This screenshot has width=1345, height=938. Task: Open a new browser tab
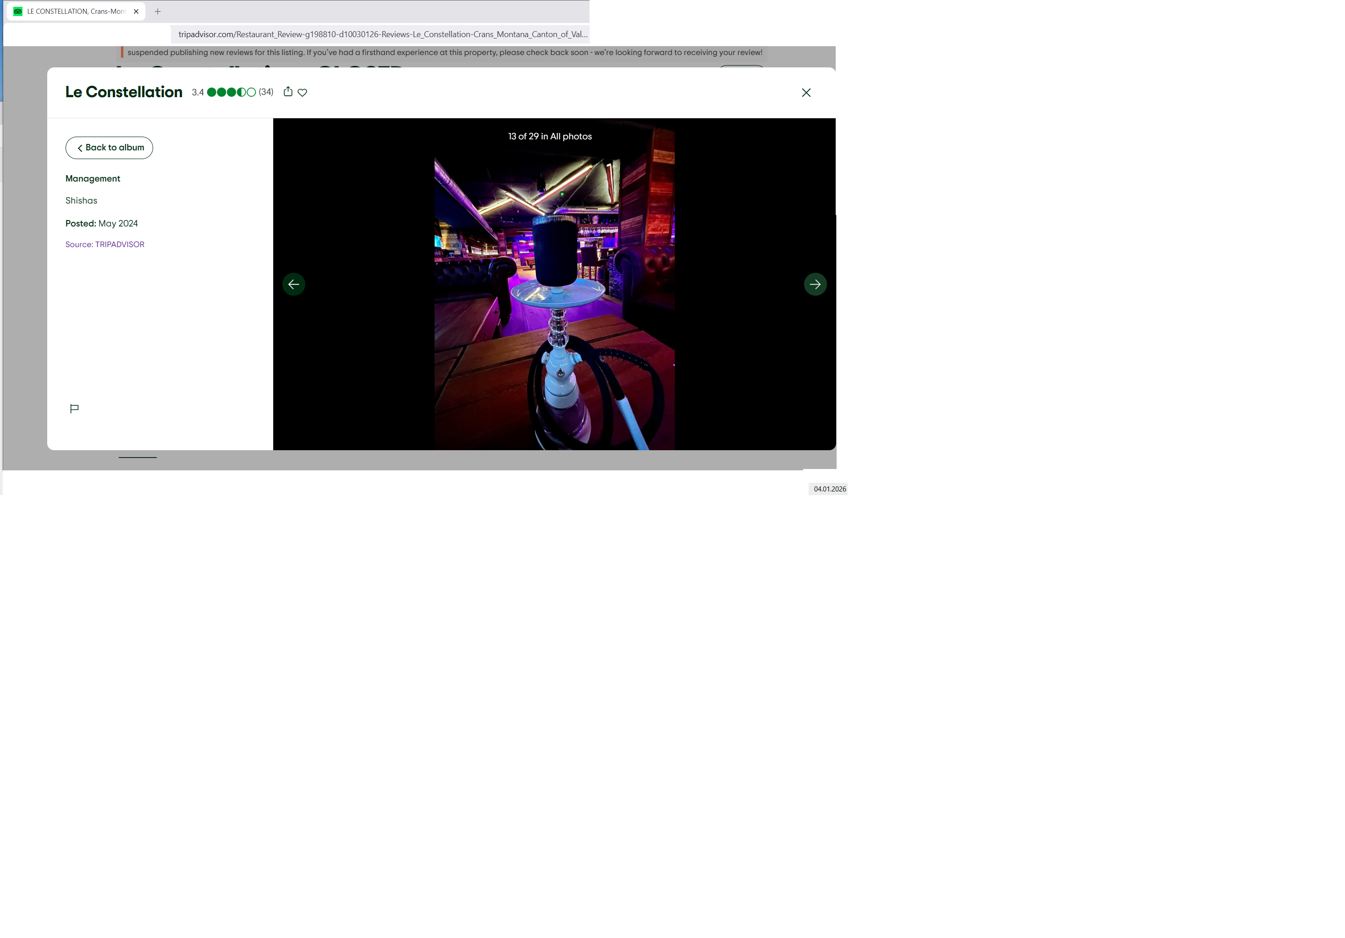click(x=158, y=11)
